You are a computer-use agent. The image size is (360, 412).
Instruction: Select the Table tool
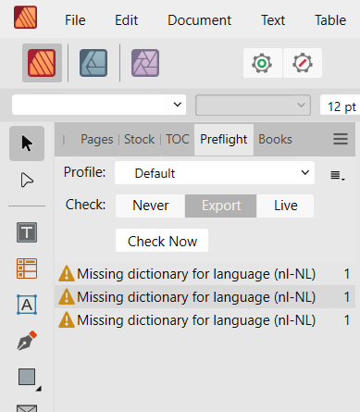click(x=27, y=268)
